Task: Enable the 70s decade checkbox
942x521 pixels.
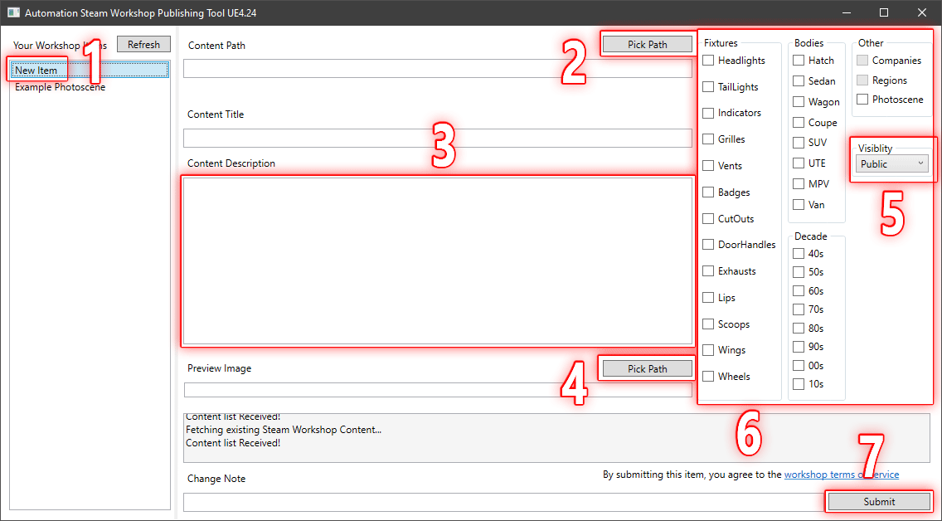Action: pos(799,309)
